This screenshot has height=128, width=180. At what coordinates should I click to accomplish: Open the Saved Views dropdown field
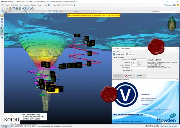[x=169, y=12]
